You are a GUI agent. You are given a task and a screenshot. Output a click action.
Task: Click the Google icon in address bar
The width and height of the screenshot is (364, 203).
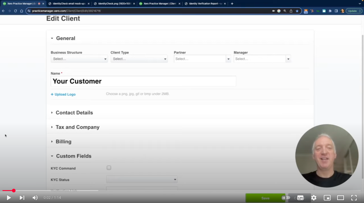[279, 11]
